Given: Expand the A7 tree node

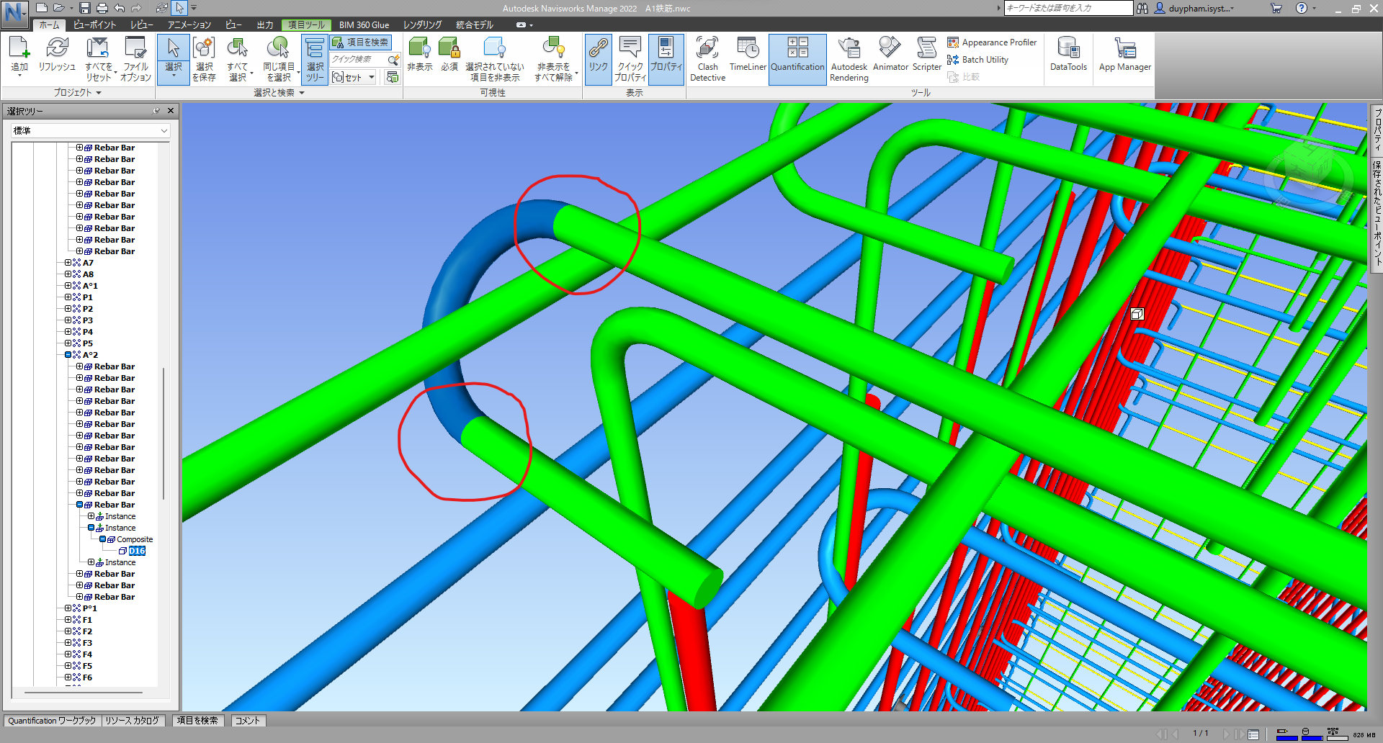Looking at the screenshot, I should [68, 263].
